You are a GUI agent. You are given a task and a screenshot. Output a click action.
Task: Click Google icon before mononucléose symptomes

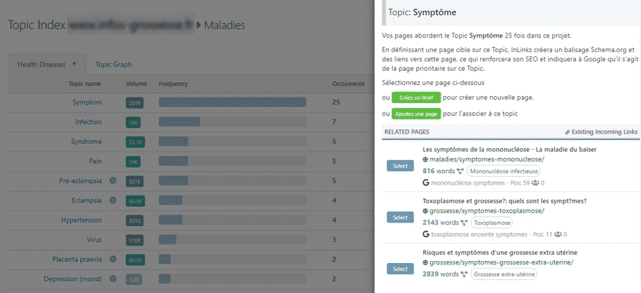click(x=426, y=183)
